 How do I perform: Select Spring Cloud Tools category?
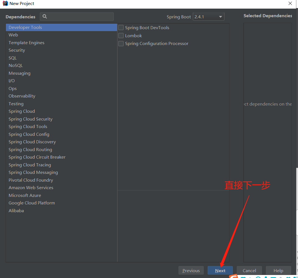61,127
